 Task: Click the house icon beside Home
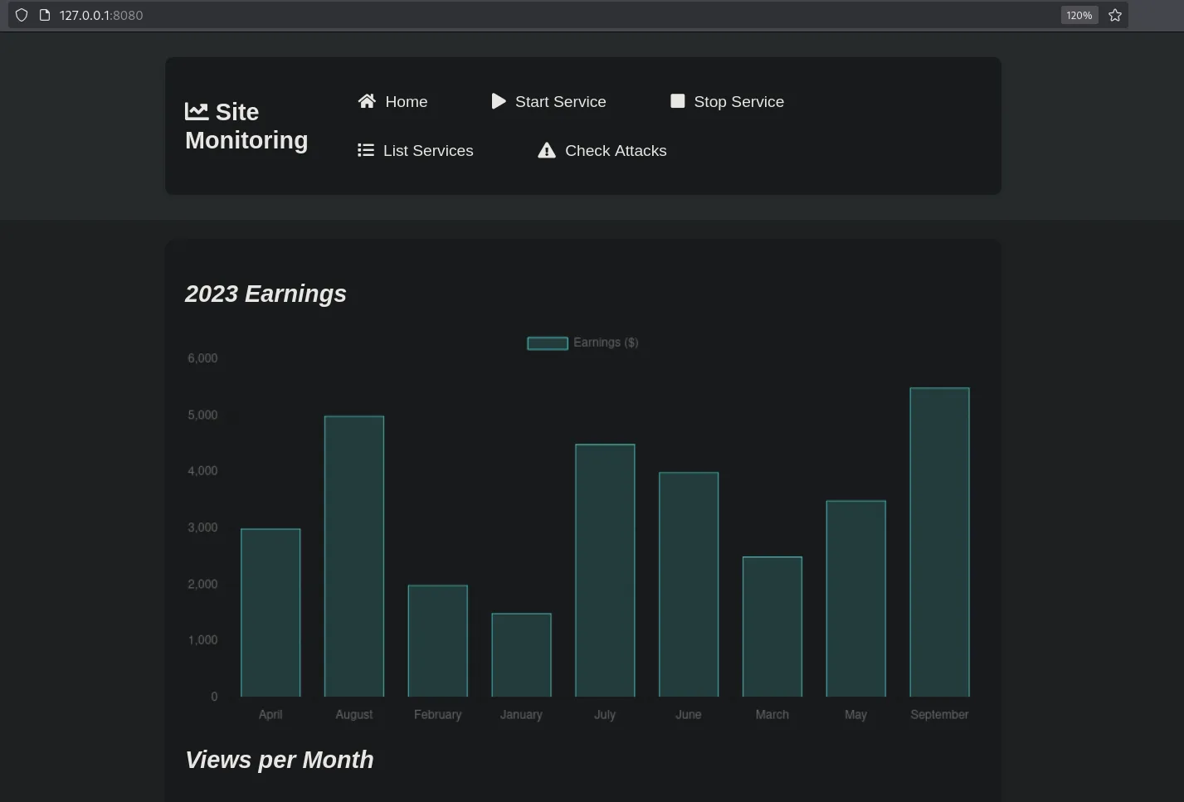367,101
